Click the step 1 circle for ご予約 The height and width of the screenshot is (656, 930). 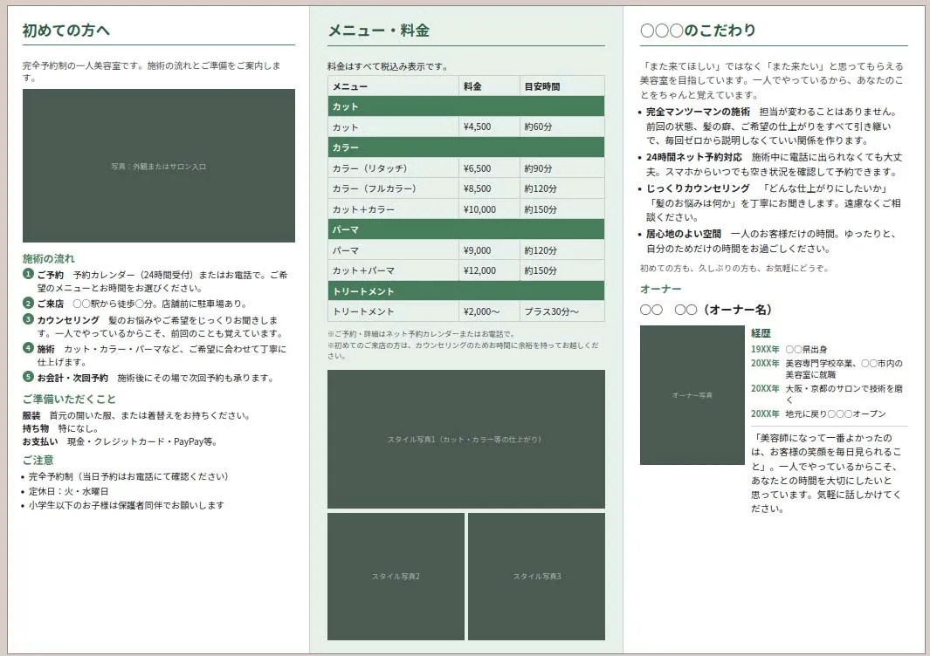[28, 275]
